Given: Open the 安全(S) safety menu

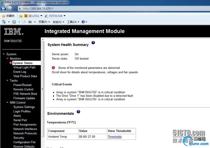Looking at the screenshot, I should pos(59,22).
